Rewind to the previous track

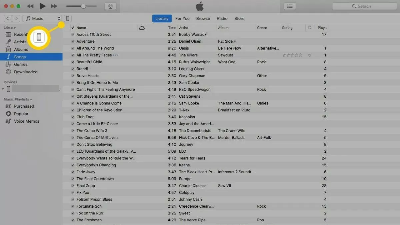point(30,6)
